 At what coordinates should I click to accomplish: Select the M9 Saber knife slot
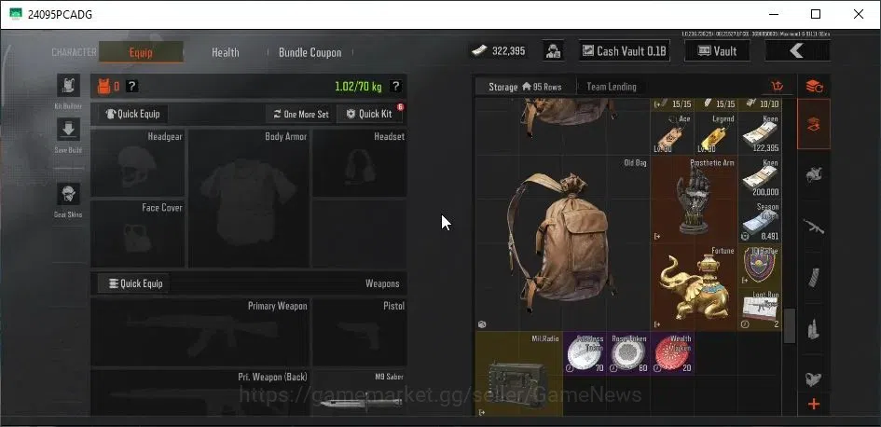pyautogui.click(x=359, y=393)
